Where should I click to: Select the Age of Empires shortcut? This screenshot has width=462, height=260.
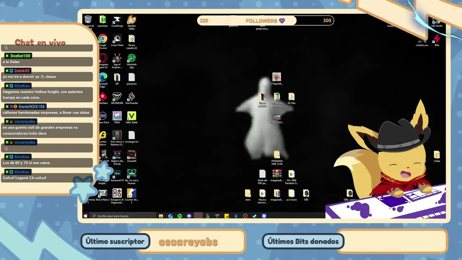click(117, 61)
